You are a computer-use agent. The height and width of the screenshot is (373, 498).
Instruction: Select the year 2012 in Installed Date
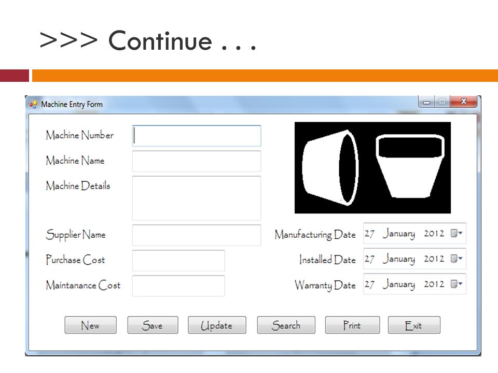[434, 259]
